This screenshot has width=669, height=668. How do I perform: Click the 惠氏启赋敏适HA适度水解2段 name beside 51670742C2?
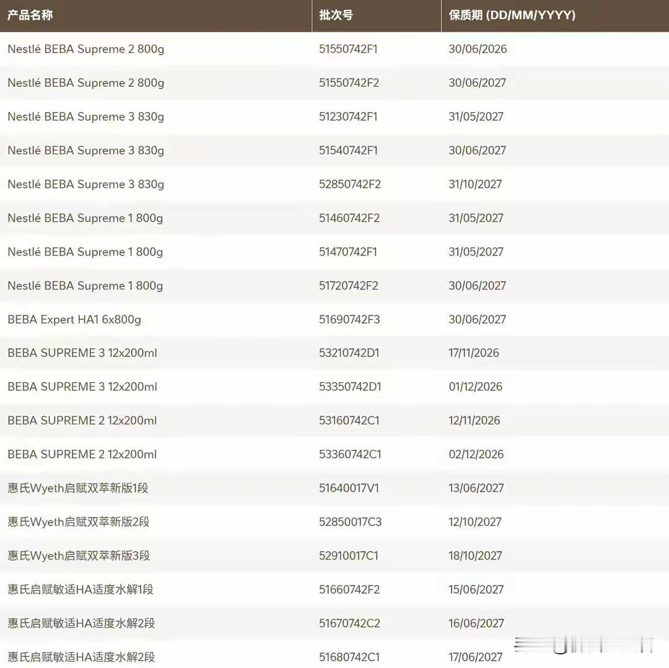coord(81,623)
